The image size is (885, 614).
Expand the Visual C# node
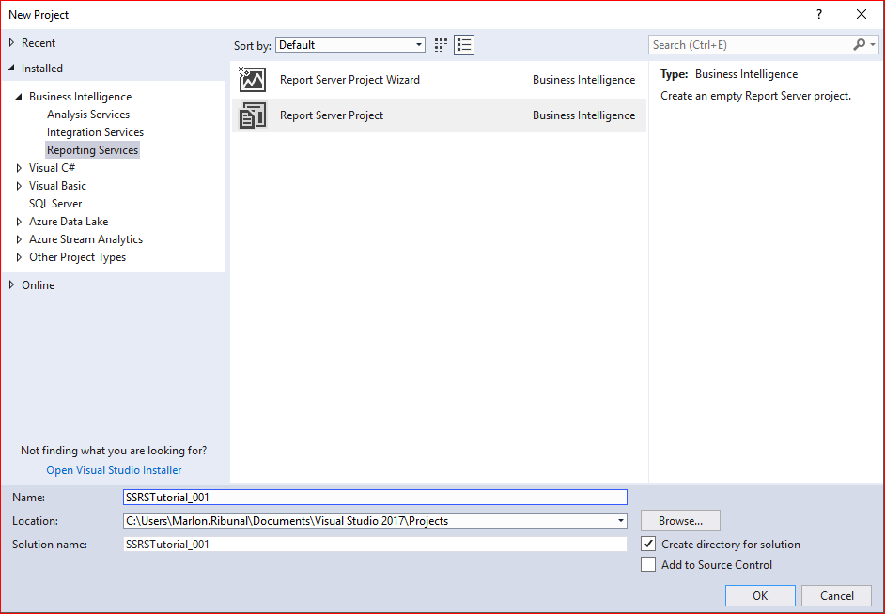click(19, 168)
